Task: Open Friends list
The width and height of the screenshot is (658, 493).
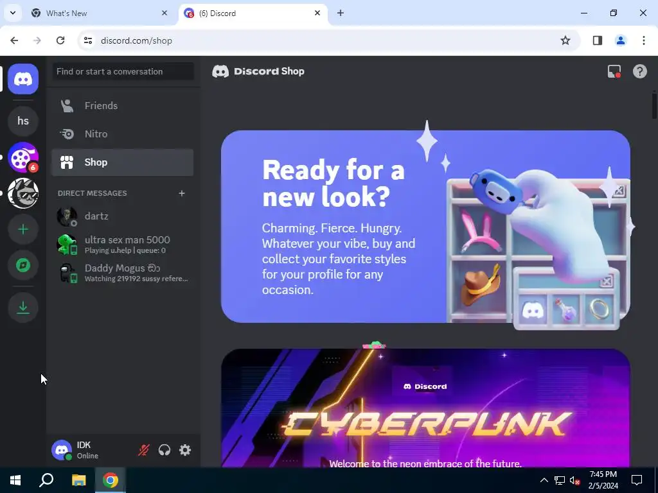Action: pyautogui.click(x=122, y=106)
